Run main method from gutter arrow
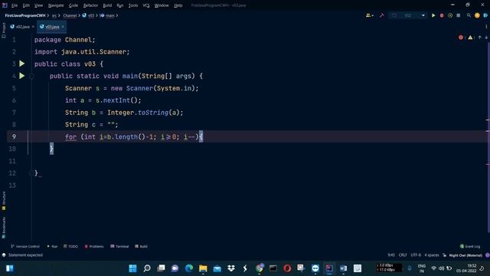The image size is (490, 276). pos(22,76)
